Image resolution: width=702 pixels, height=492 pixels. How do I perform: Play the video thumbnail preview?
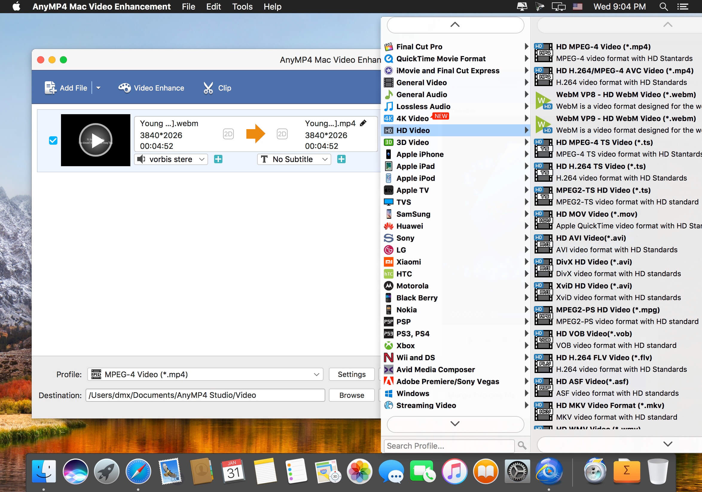click(x=95, y=140)
